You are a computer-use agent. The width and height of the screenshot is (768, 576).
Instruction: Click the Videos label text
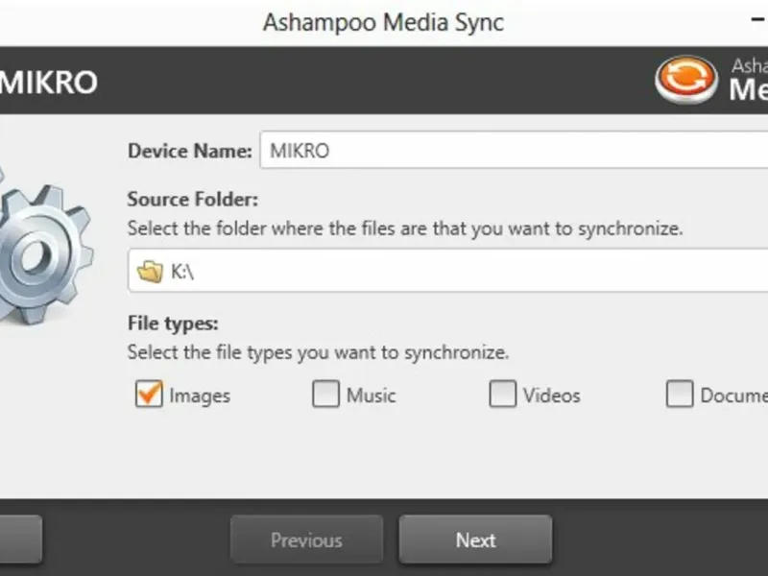click(552, 396)
